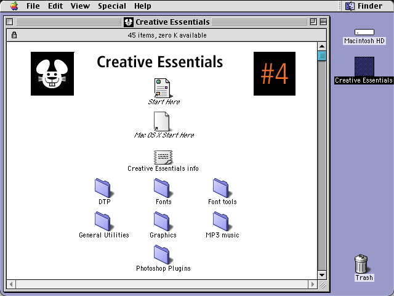Click the window resize grip corner

(x=323, y=285)
